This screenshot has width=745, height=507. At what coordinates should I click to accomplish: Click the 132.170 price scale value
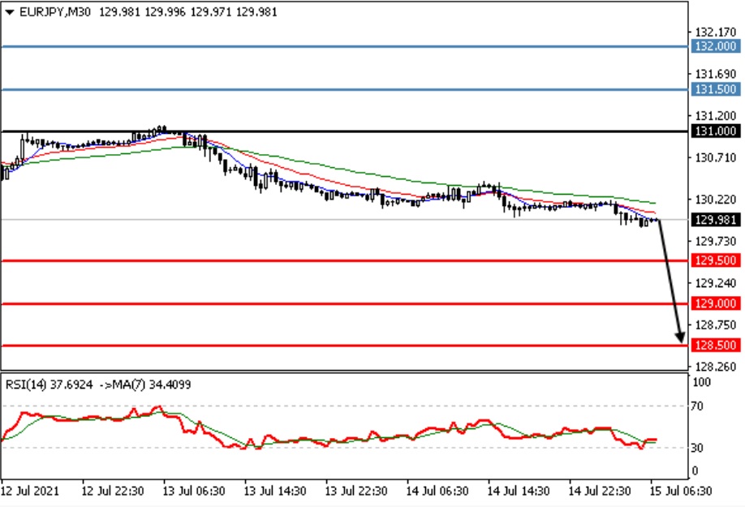(716, 32)
